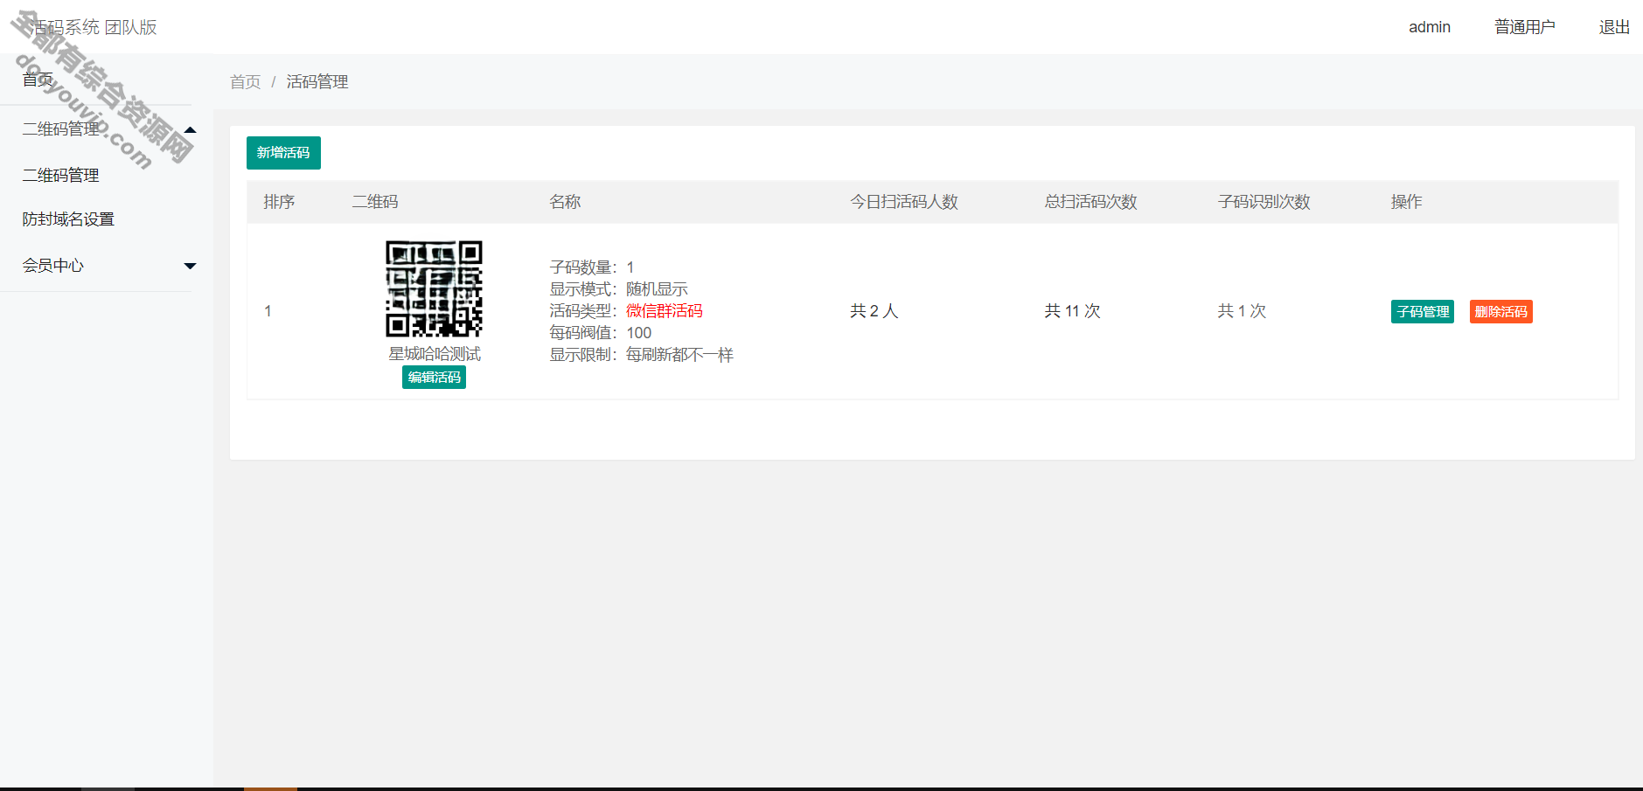1643x791 pixels.
Task: Click 子码数量: 1 text
Action: tap(592, 267)
